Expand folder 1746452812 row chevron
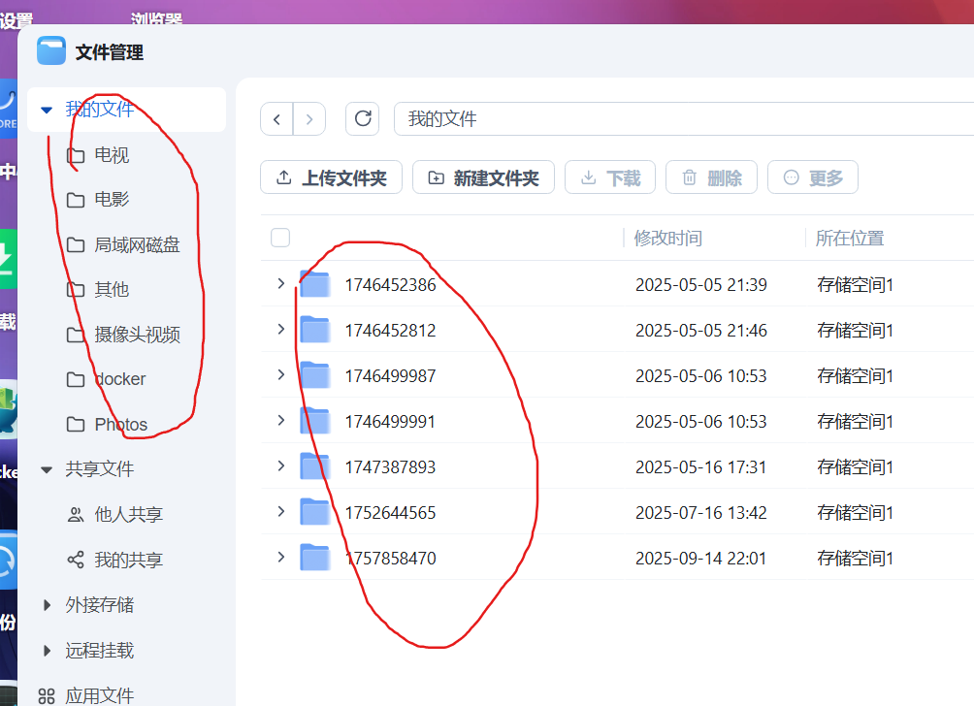 (x=280, y=329)
